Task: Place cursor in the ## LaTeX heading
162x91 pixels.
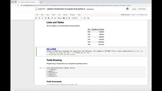Action: tap(51, 49)
